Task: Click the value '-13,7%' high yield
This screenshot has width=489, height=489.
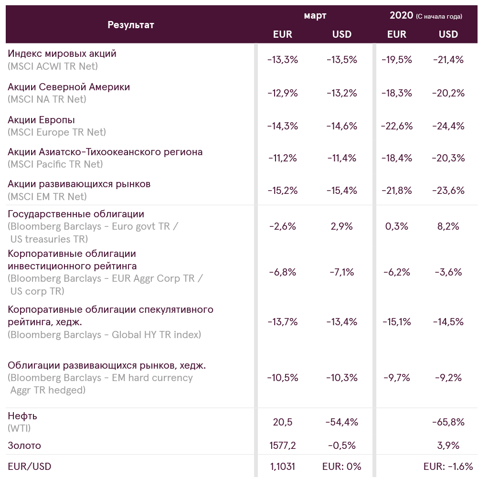Action: (x=283, y=322)
